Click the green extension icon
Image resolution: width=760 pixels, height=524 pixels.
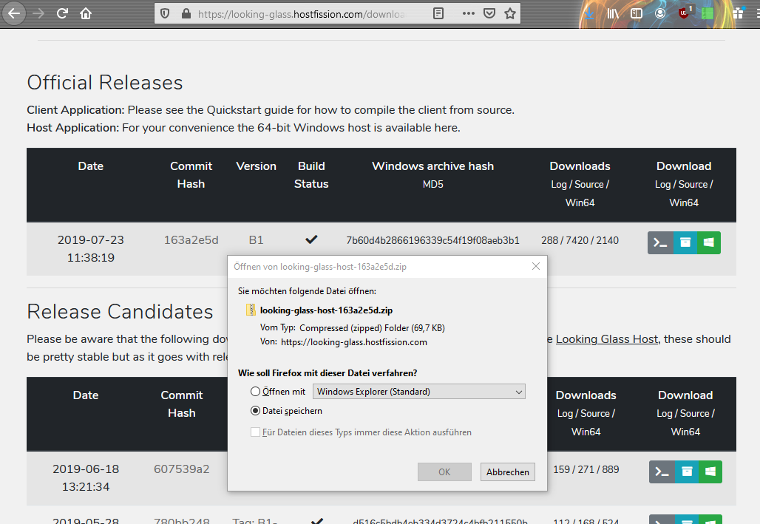pos(708,13)
